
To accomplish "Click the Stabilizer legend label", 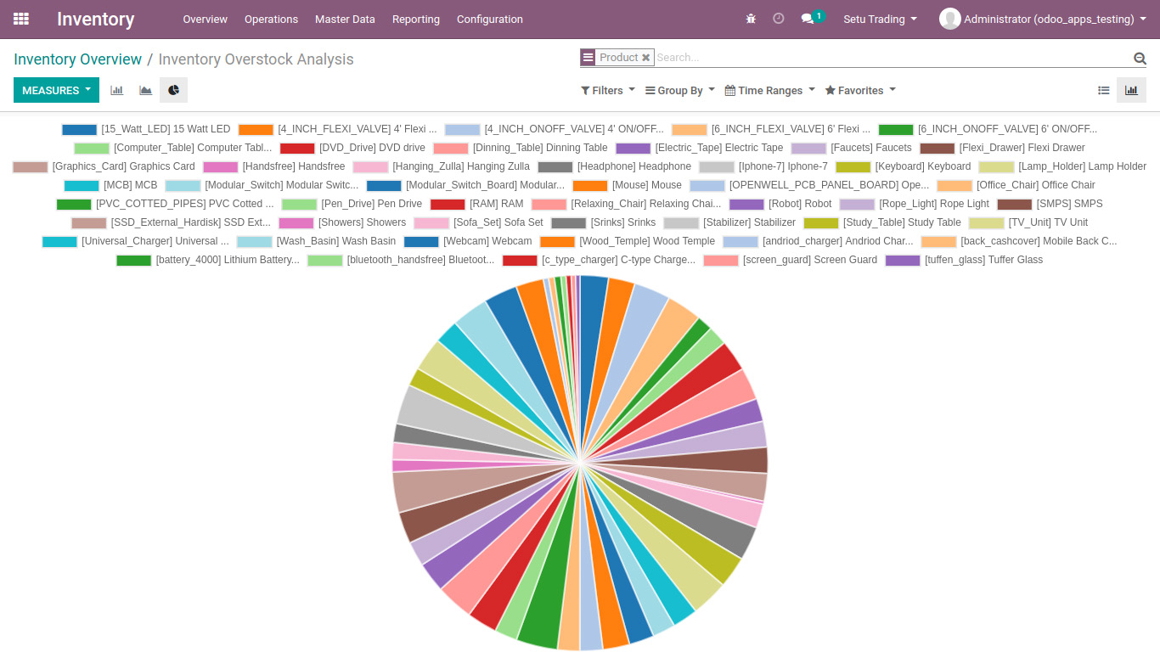I will pos(749,222).
